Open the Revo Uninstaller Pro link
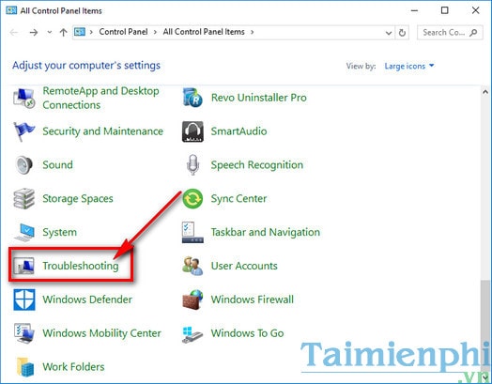 259,98
